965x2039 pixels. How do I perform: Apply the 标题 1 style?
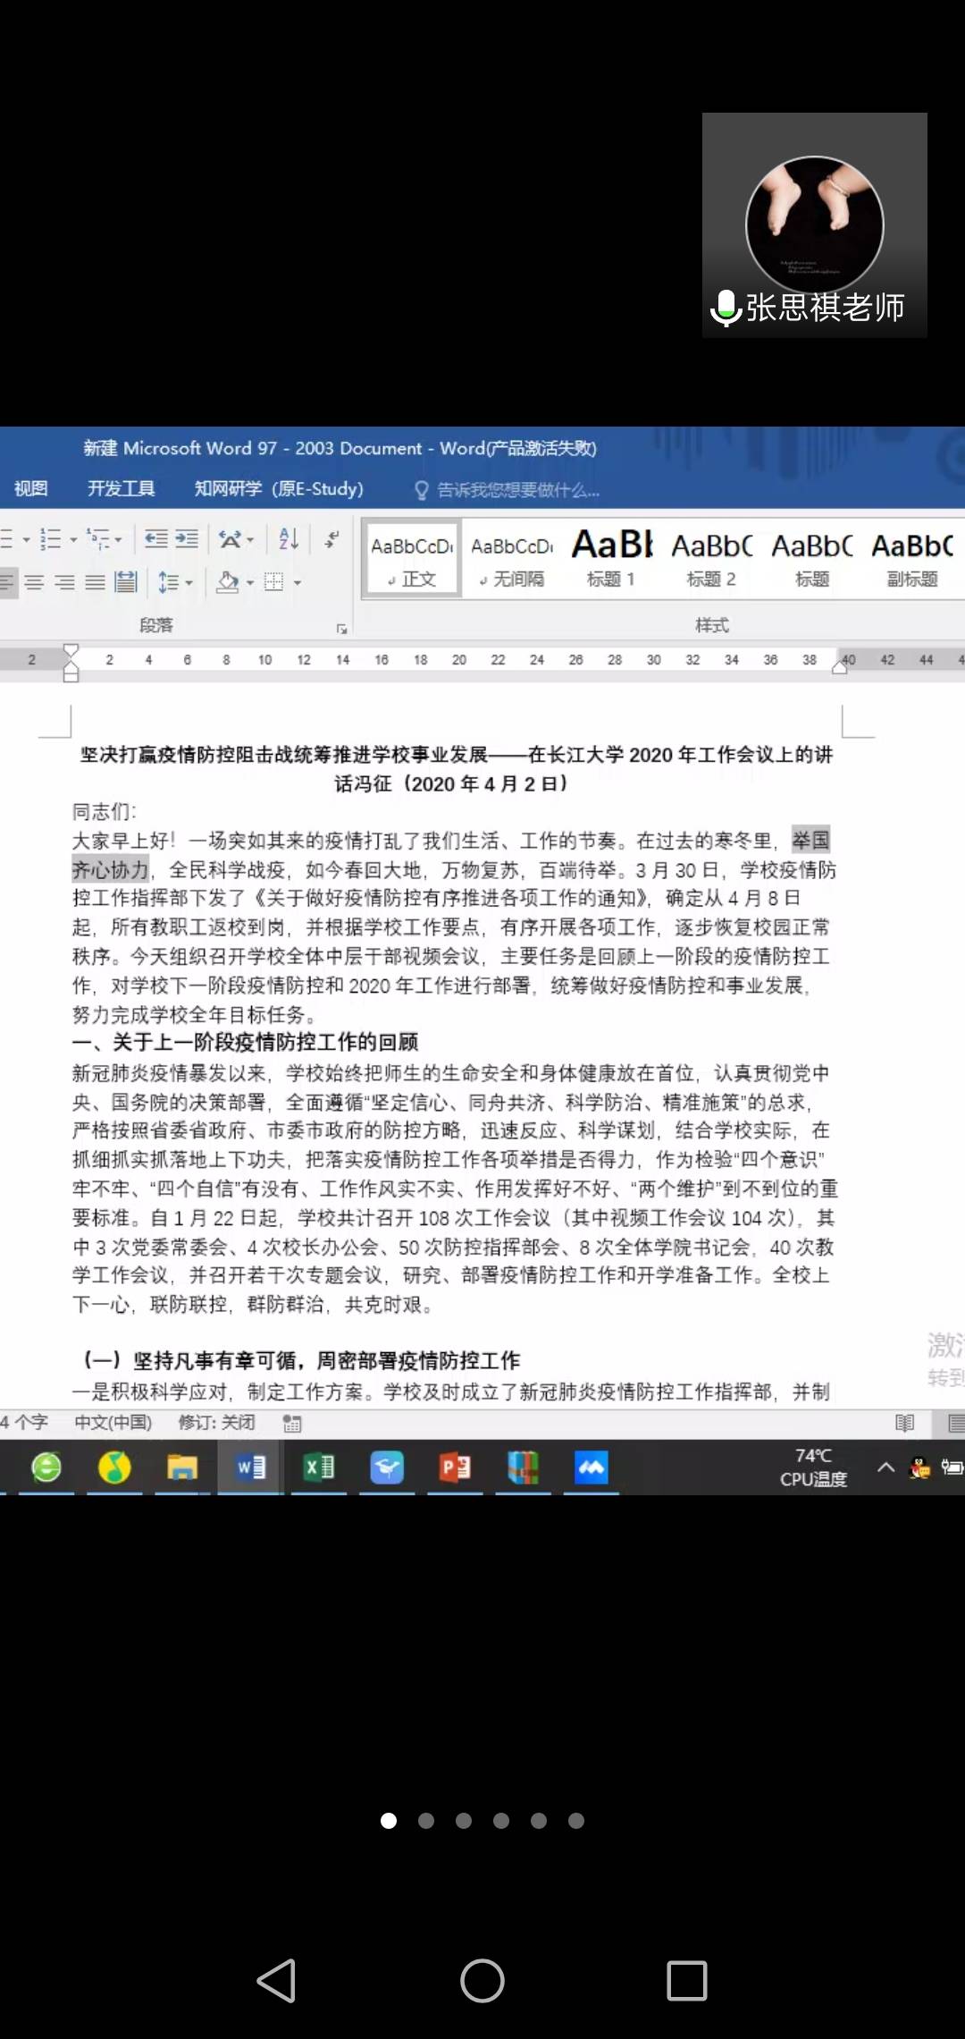pos(611,558)
